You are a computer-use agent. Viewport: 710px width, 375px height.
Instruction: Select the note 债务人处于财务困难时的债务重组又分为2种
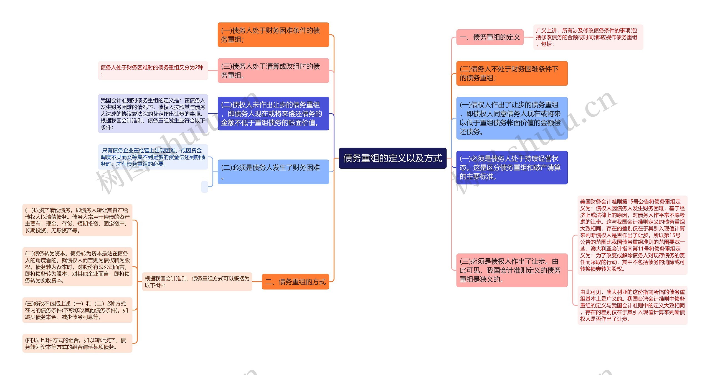[153, 71]
